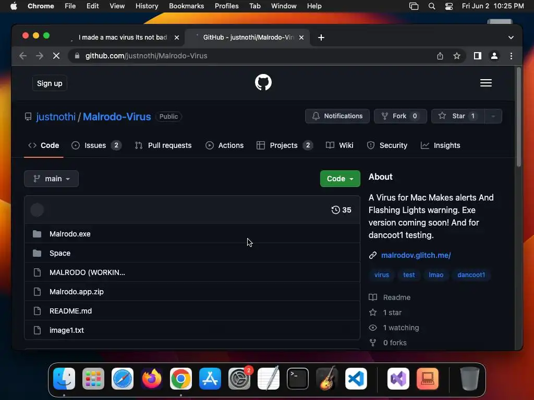Image resolution: width=534 pixels, height=400 pixels.
Task: Open Finder in the Dock
Action: [x=64, y=379]
